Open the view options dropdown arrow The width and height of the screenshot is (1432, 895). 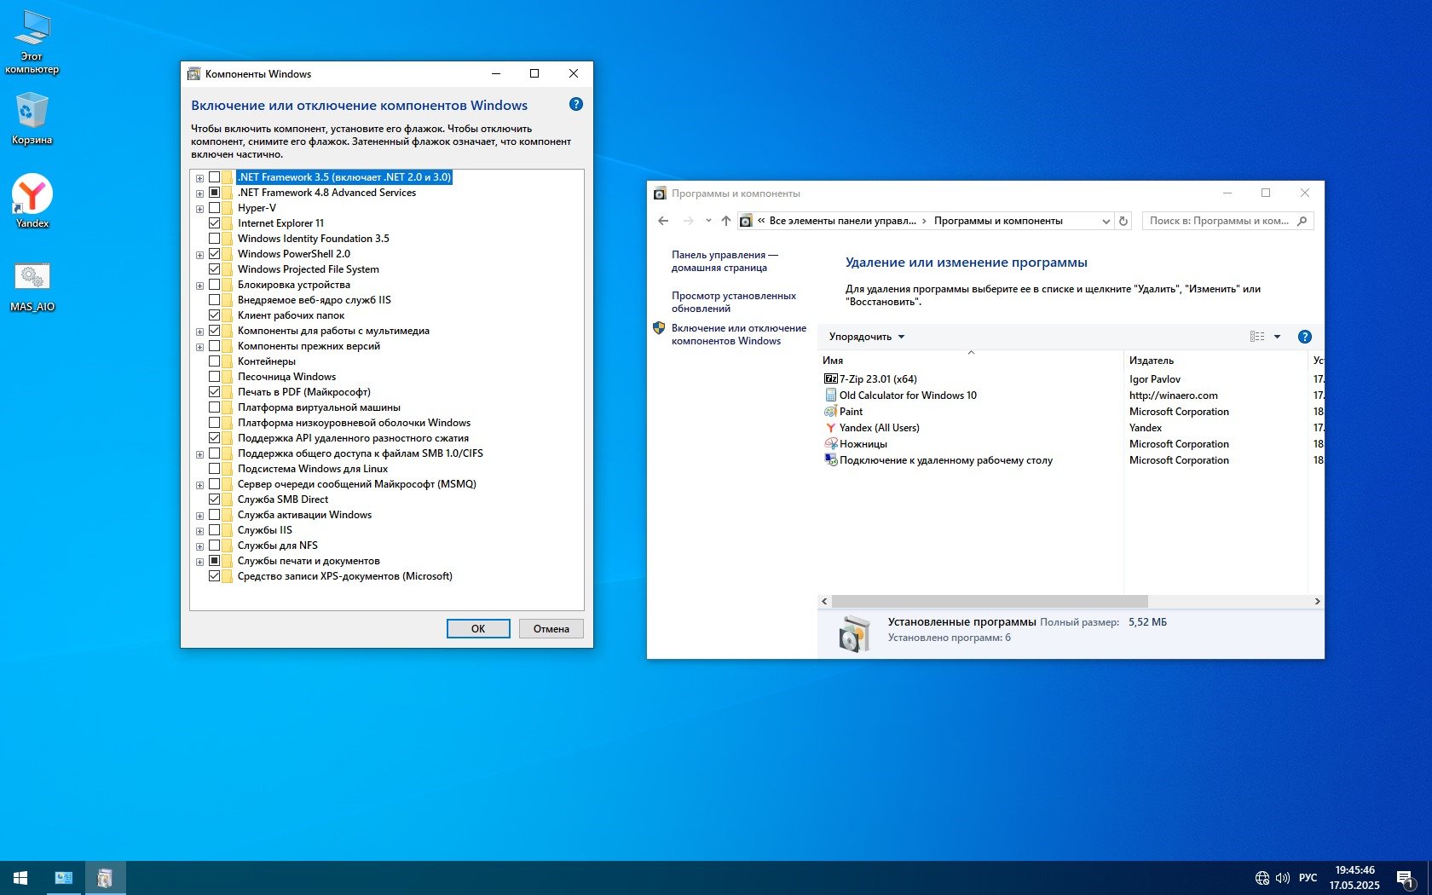1277,337
